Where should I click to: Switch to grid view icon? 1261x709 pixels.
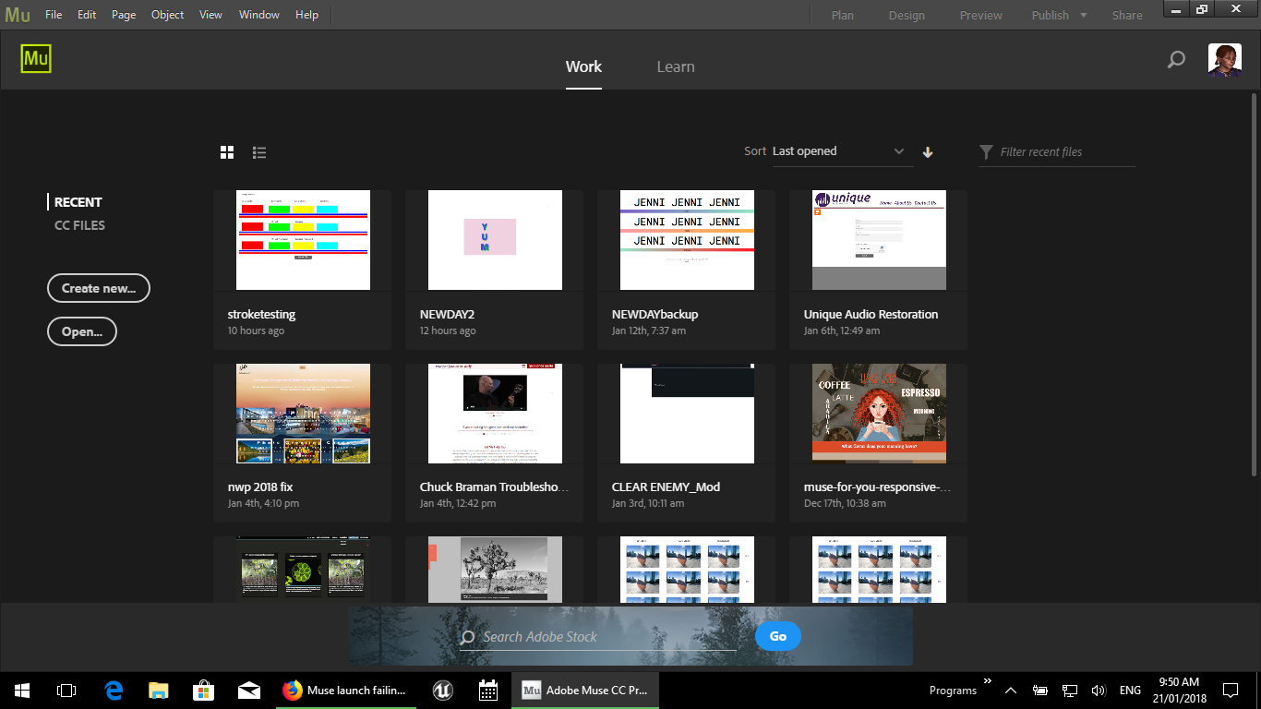coord(227,152)
